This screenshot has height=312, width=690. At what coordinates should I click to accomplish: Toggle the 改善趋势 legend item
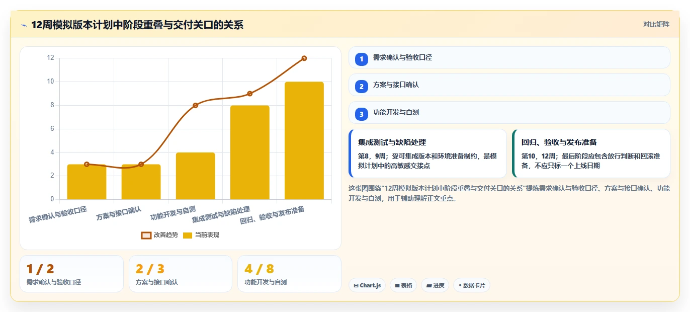(160, 235)
